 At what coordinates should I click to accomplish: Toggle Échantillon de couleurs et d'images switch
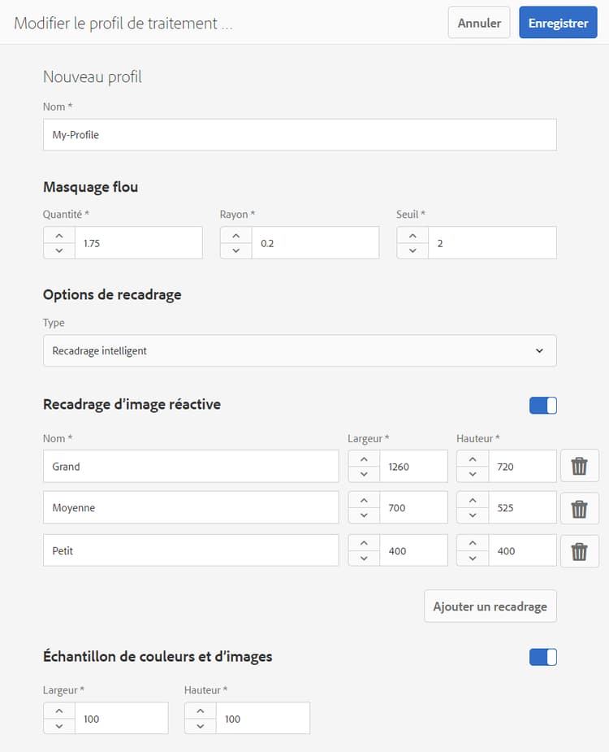pos(543,657)
